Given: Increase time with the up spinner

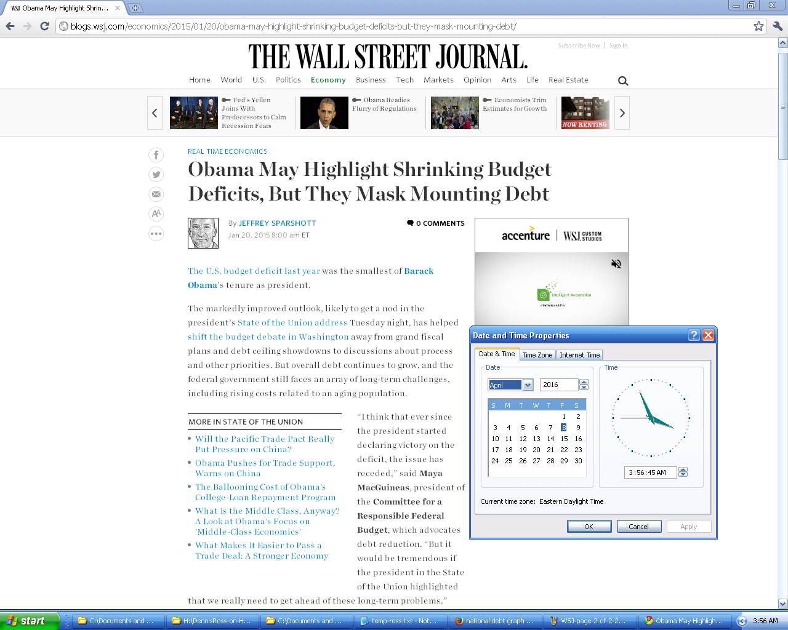Looking at the screenshot, I should 683,469.
